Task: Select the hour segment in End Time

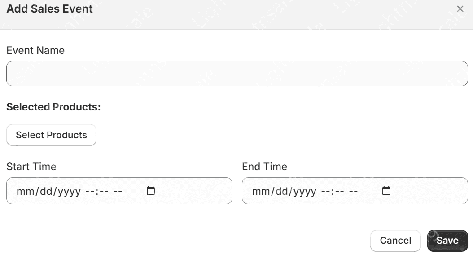Action: pos(325,191)
